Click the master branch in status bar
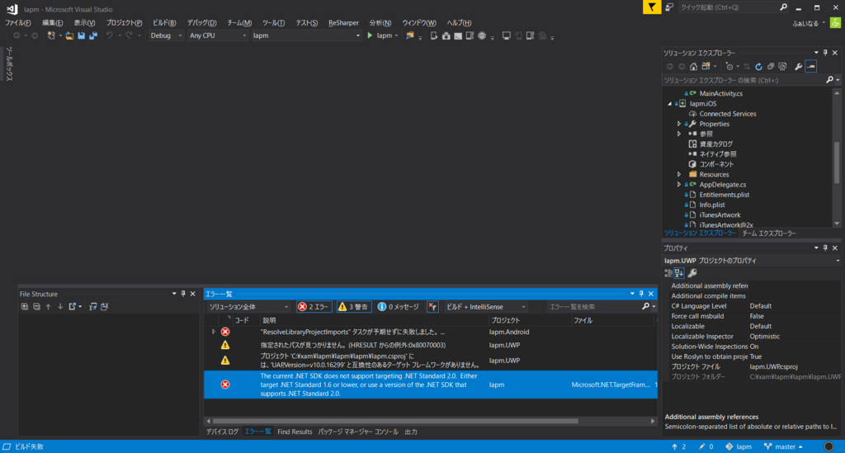 click(x=784, y=446)
